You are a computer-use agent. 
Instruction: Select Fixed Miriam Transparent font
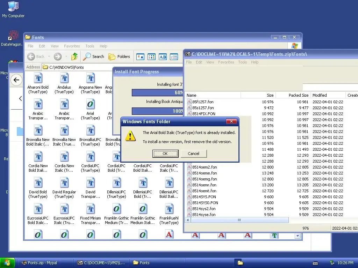click(91, 209)
